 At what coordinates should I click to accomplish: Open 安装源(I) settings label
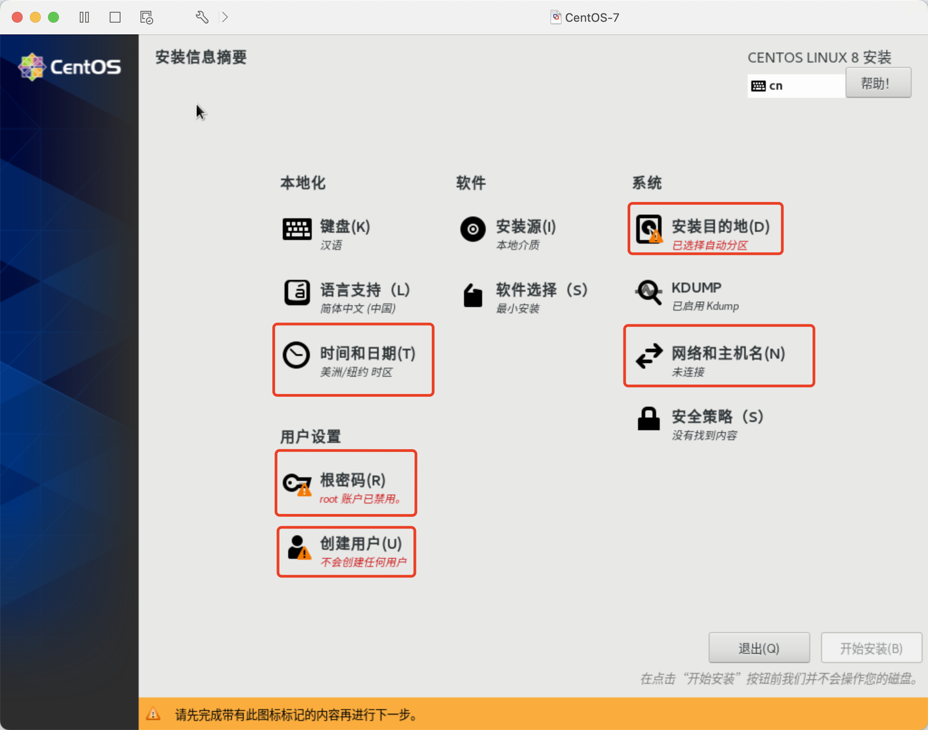pos(526,226)
